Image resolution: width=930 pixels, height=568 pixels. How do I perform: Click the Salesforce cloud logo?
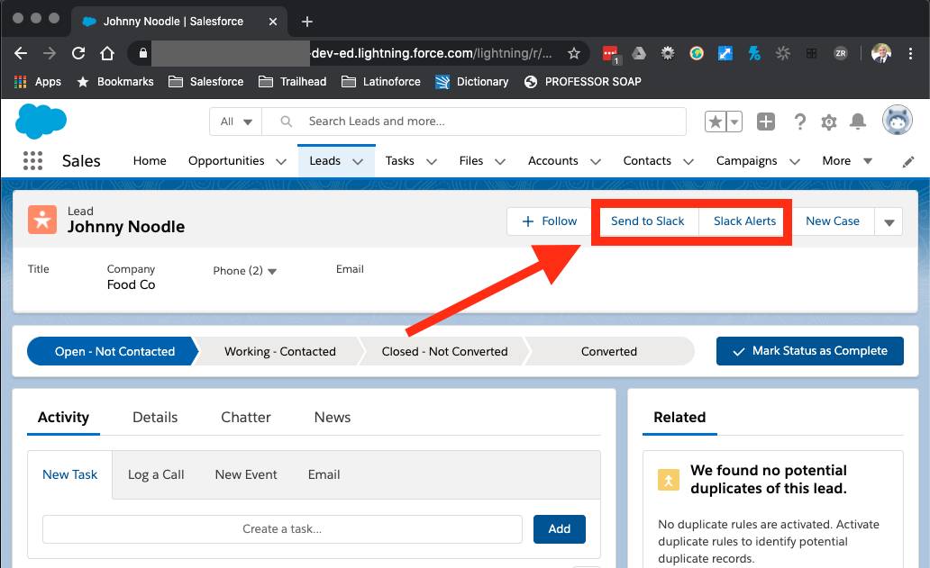(x=41, y=121)
